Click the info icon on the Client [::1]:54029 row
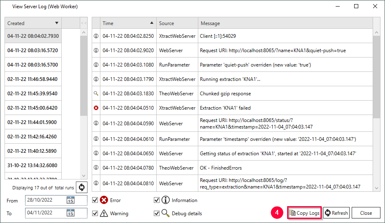This screenshot has width=385, height=223. (x=96, y=36)
